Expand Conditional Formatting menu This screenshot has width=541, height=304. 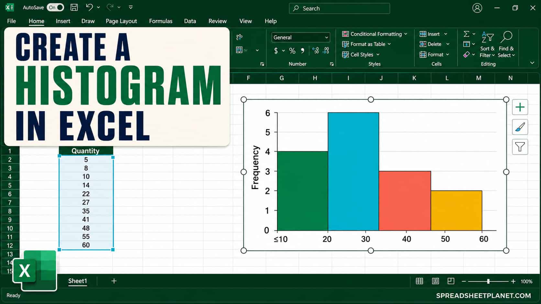[375, 34]
